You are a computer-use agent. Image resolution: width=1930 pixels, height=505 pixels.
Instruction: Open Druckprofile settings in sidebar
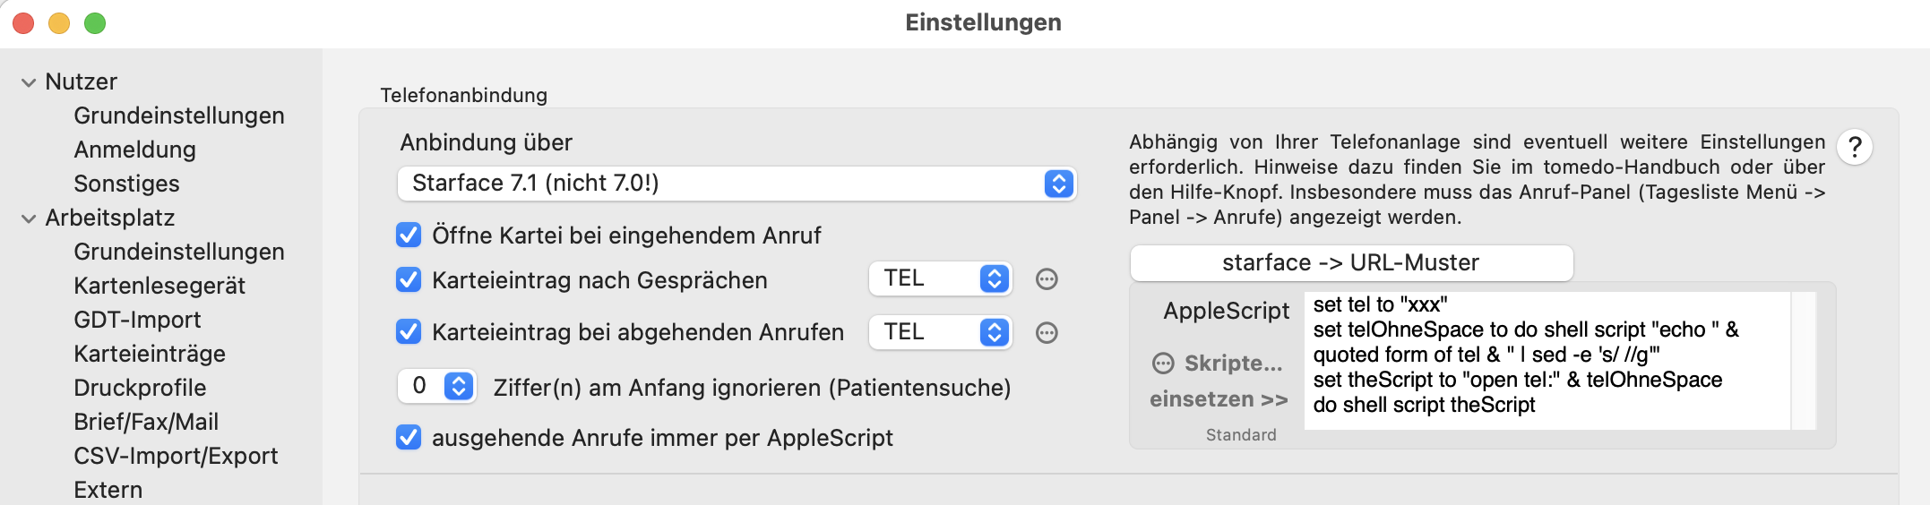[140, 388]
